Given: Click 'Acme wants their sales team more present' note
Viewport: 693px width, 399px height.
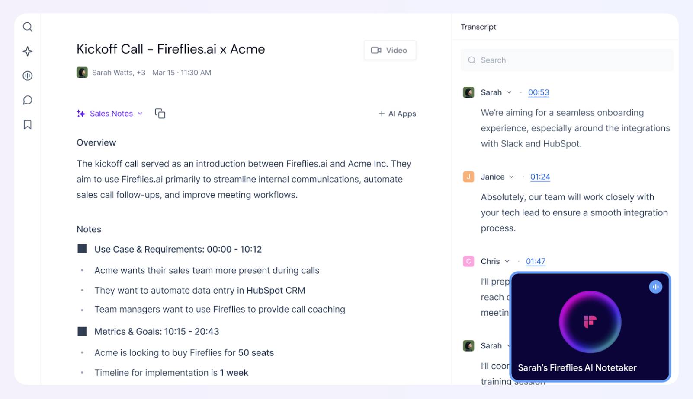Looking at the screenshot, I should click(x=207, y=271).
